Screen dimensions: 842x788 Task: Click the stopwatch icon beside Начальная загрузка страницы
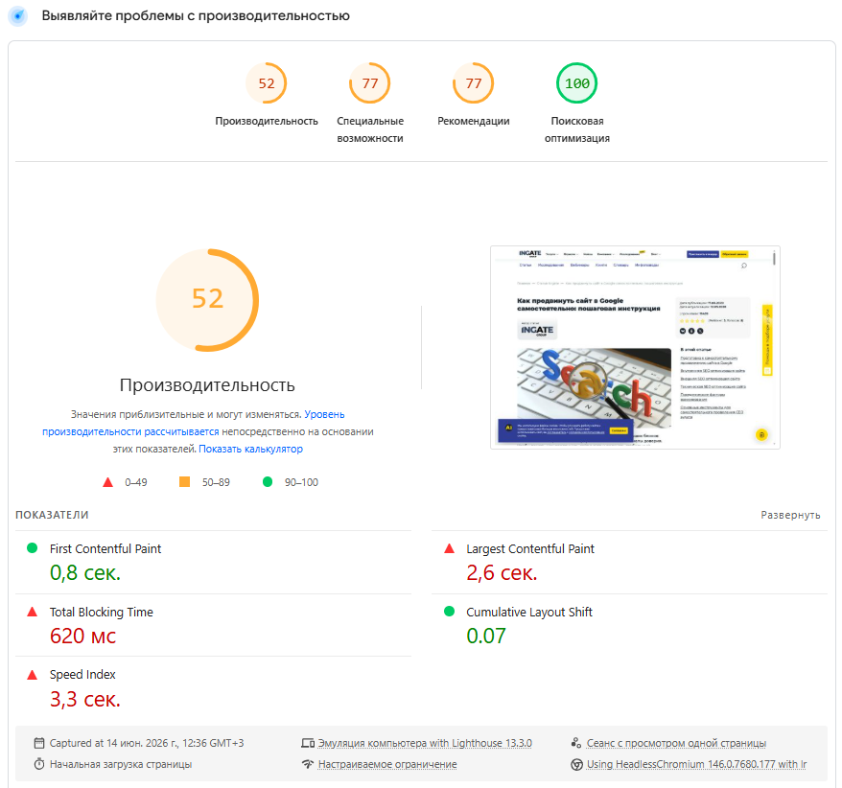(x=39, y=764)
